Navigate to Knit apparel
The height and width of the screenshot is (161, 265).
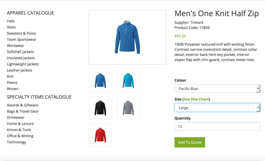click(x=10, y=76)
